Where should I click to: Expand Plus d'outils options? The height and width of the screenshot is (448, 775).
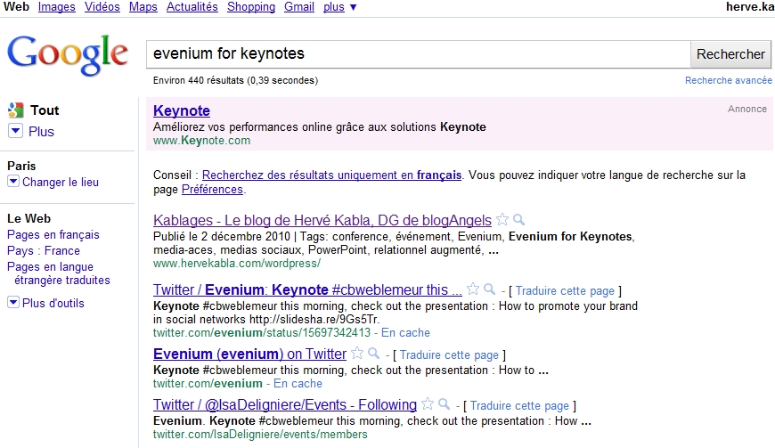tap(13, 302)
